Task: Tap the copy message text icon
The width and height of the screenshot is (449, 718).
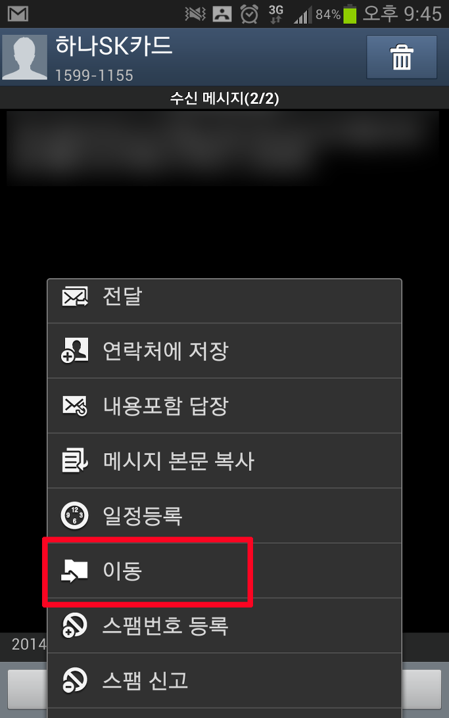Action: (x=74, y=461)
